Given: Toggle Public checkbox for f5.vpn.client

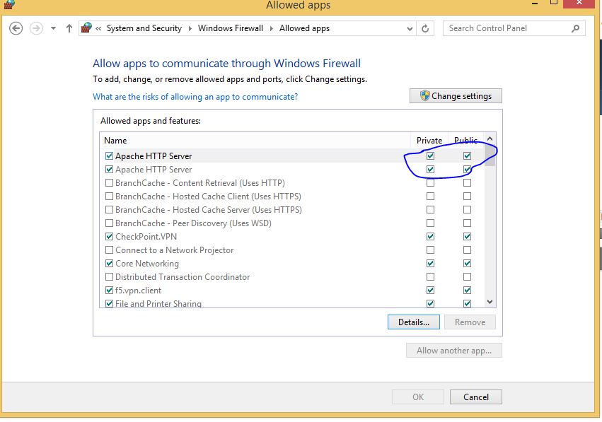Looking at the screenshot, I should 467,291.
